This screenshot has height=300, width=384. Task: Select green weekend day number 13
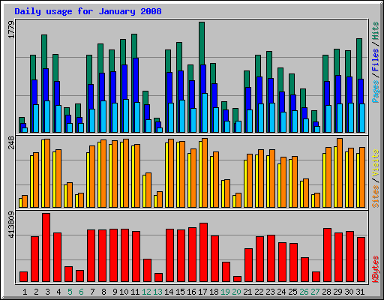pyautogui.click(x=157, y=292)
